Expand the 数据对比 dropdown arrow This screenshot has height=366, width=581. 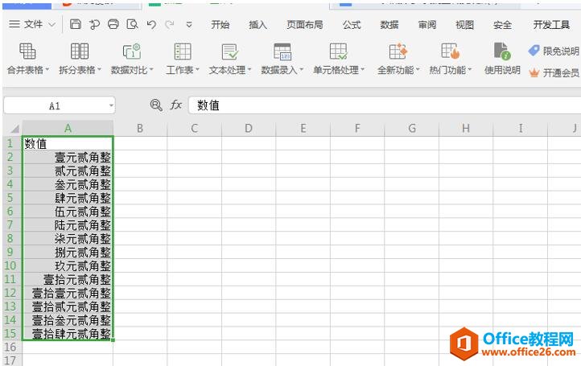tap(151, 70)
